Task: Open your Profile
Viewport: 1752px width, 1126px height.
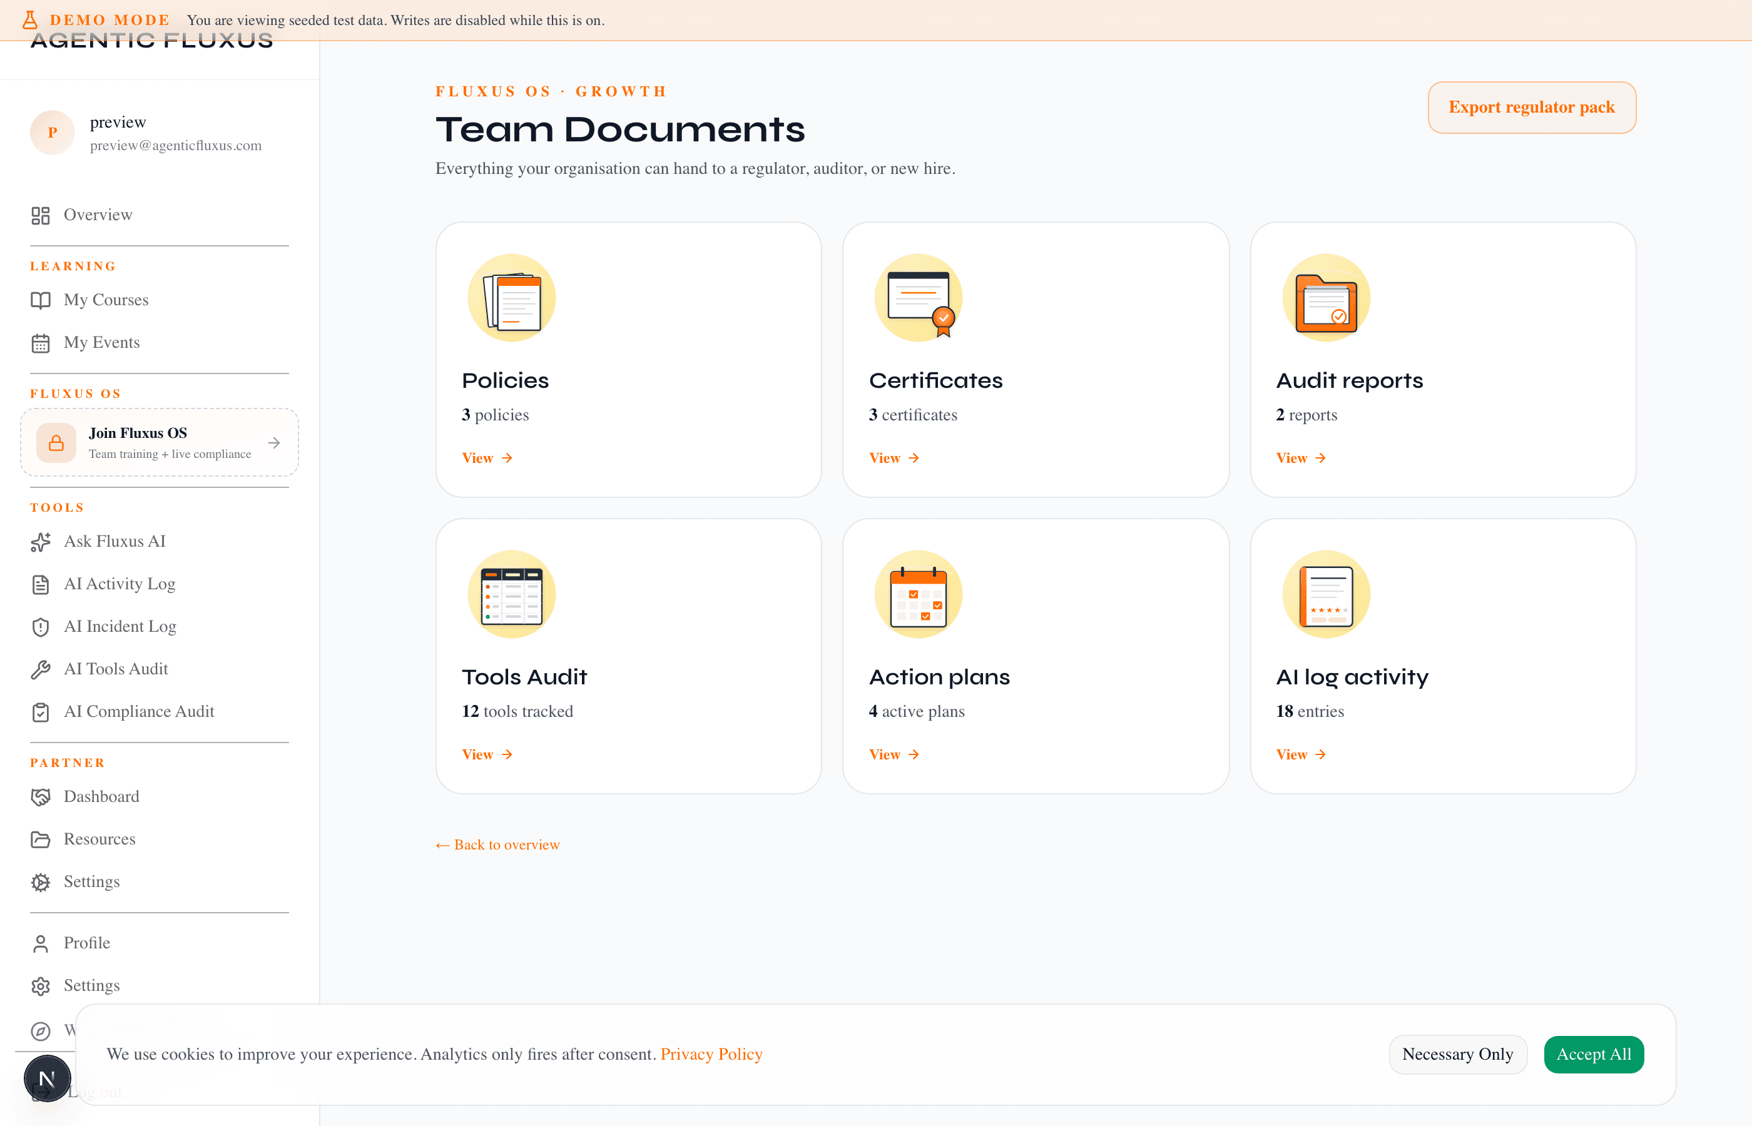Action: click(86, 943)
